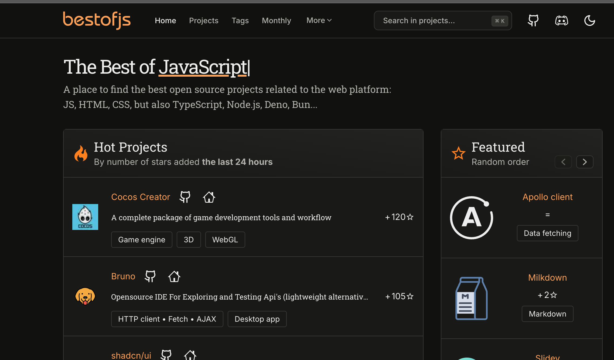Viewport: 614px width, 360px height.
Task: Open Cocos Creator homepage icon
Action: point(209,197)
